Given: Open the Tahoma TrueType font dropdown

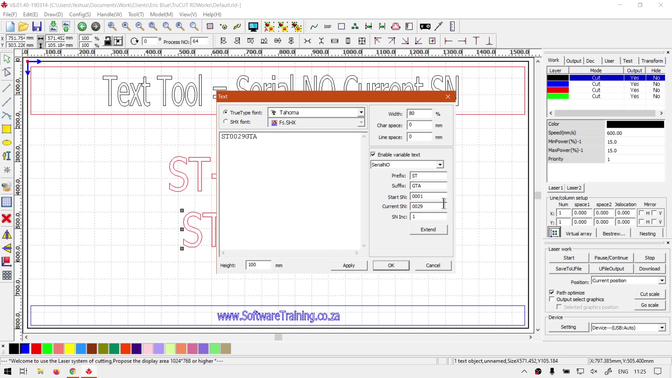Looking at the screenshot, I should point(361,112).
